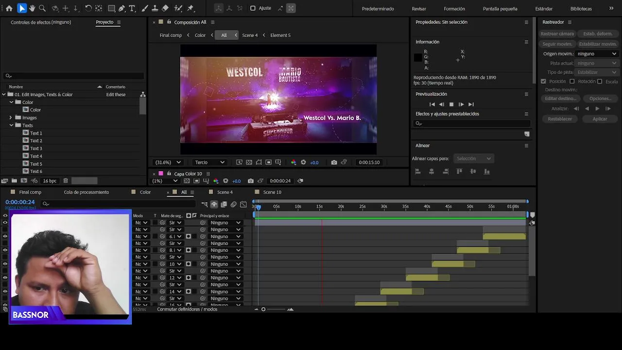The height and width of the screenshot is (350, 622).
Task: Select the Pen tool
Action: pos(122,8)
